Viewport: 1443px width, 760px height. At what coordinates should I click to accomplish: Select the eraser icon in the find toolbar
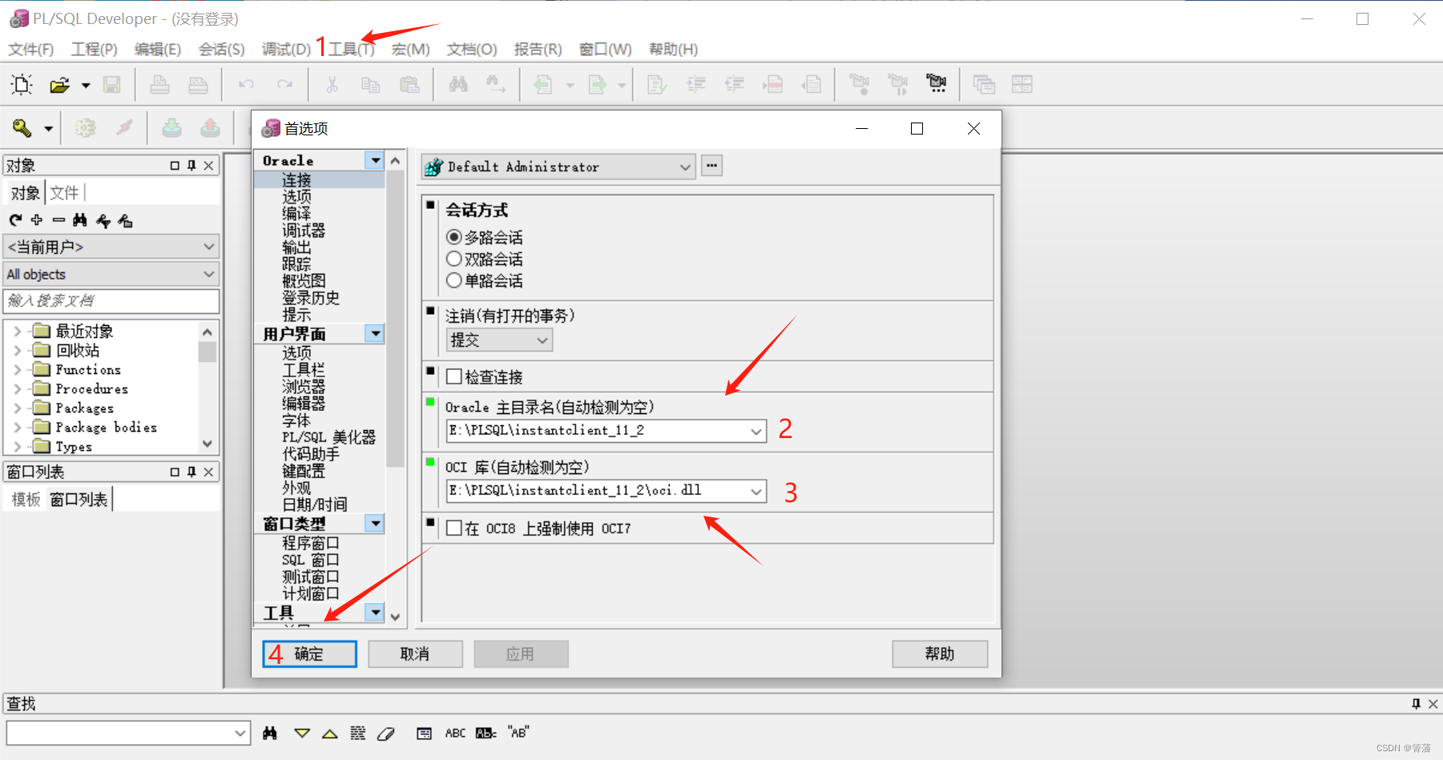pyautogui.click(x=386, y=732)
